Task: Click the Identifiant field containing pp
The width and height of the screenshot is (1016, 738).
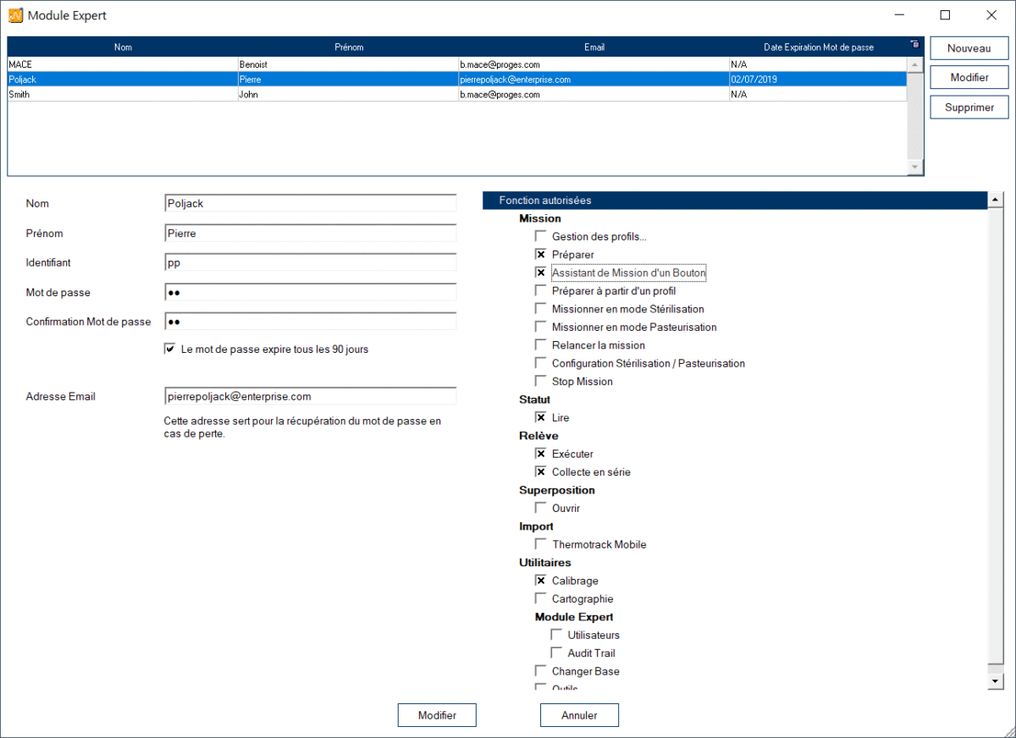Action: coord(311,262)
